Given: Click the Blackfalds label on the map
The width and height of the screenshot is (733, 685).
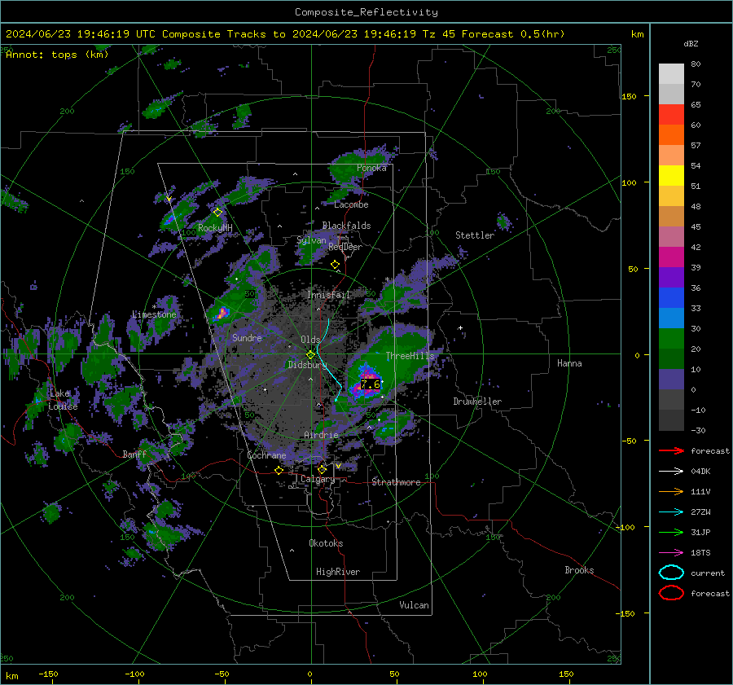Looking at the screenshot, I should (x=346, y=226).
